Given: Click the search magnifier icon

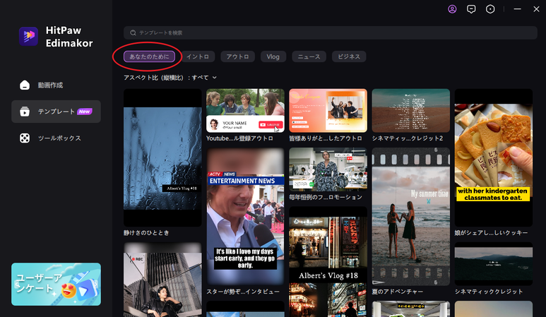Looking at the screenshot, I should tap(133, 32).
